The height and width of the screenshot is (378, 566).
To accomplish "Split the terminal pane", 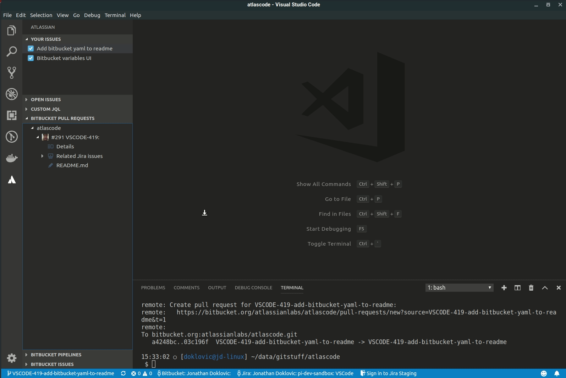I will tap(517, 288).
